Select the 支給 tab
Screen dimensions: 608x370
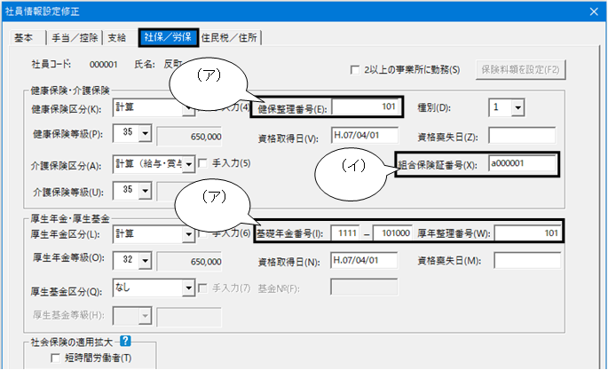point(116,37)
